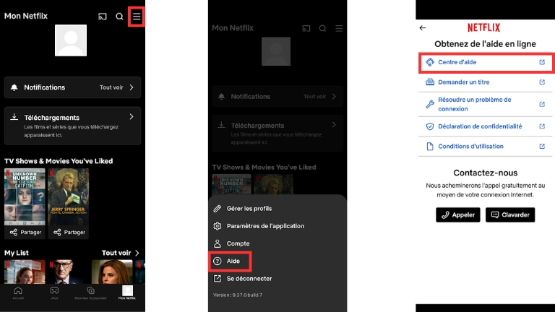Switch to Nouveau et populaire tab
Screen dimensions: 555x312
(x=92, y=292)
